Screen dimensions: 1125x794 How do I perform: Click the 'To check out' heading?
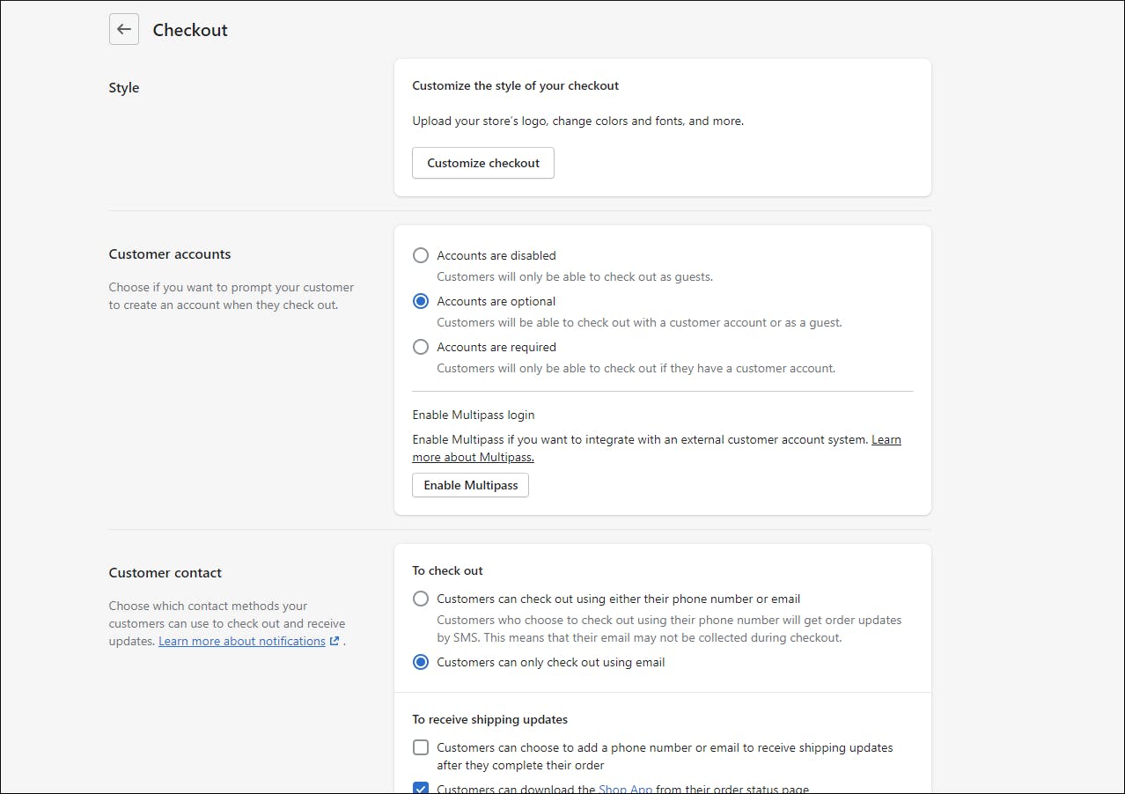pos(448,570)
